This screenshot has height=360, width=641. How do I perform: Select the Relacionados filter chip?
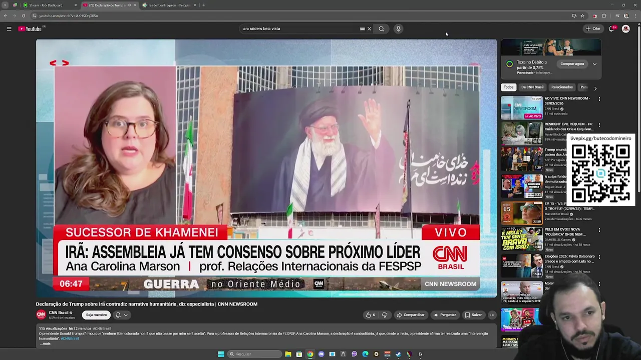(x=562, y=87)
